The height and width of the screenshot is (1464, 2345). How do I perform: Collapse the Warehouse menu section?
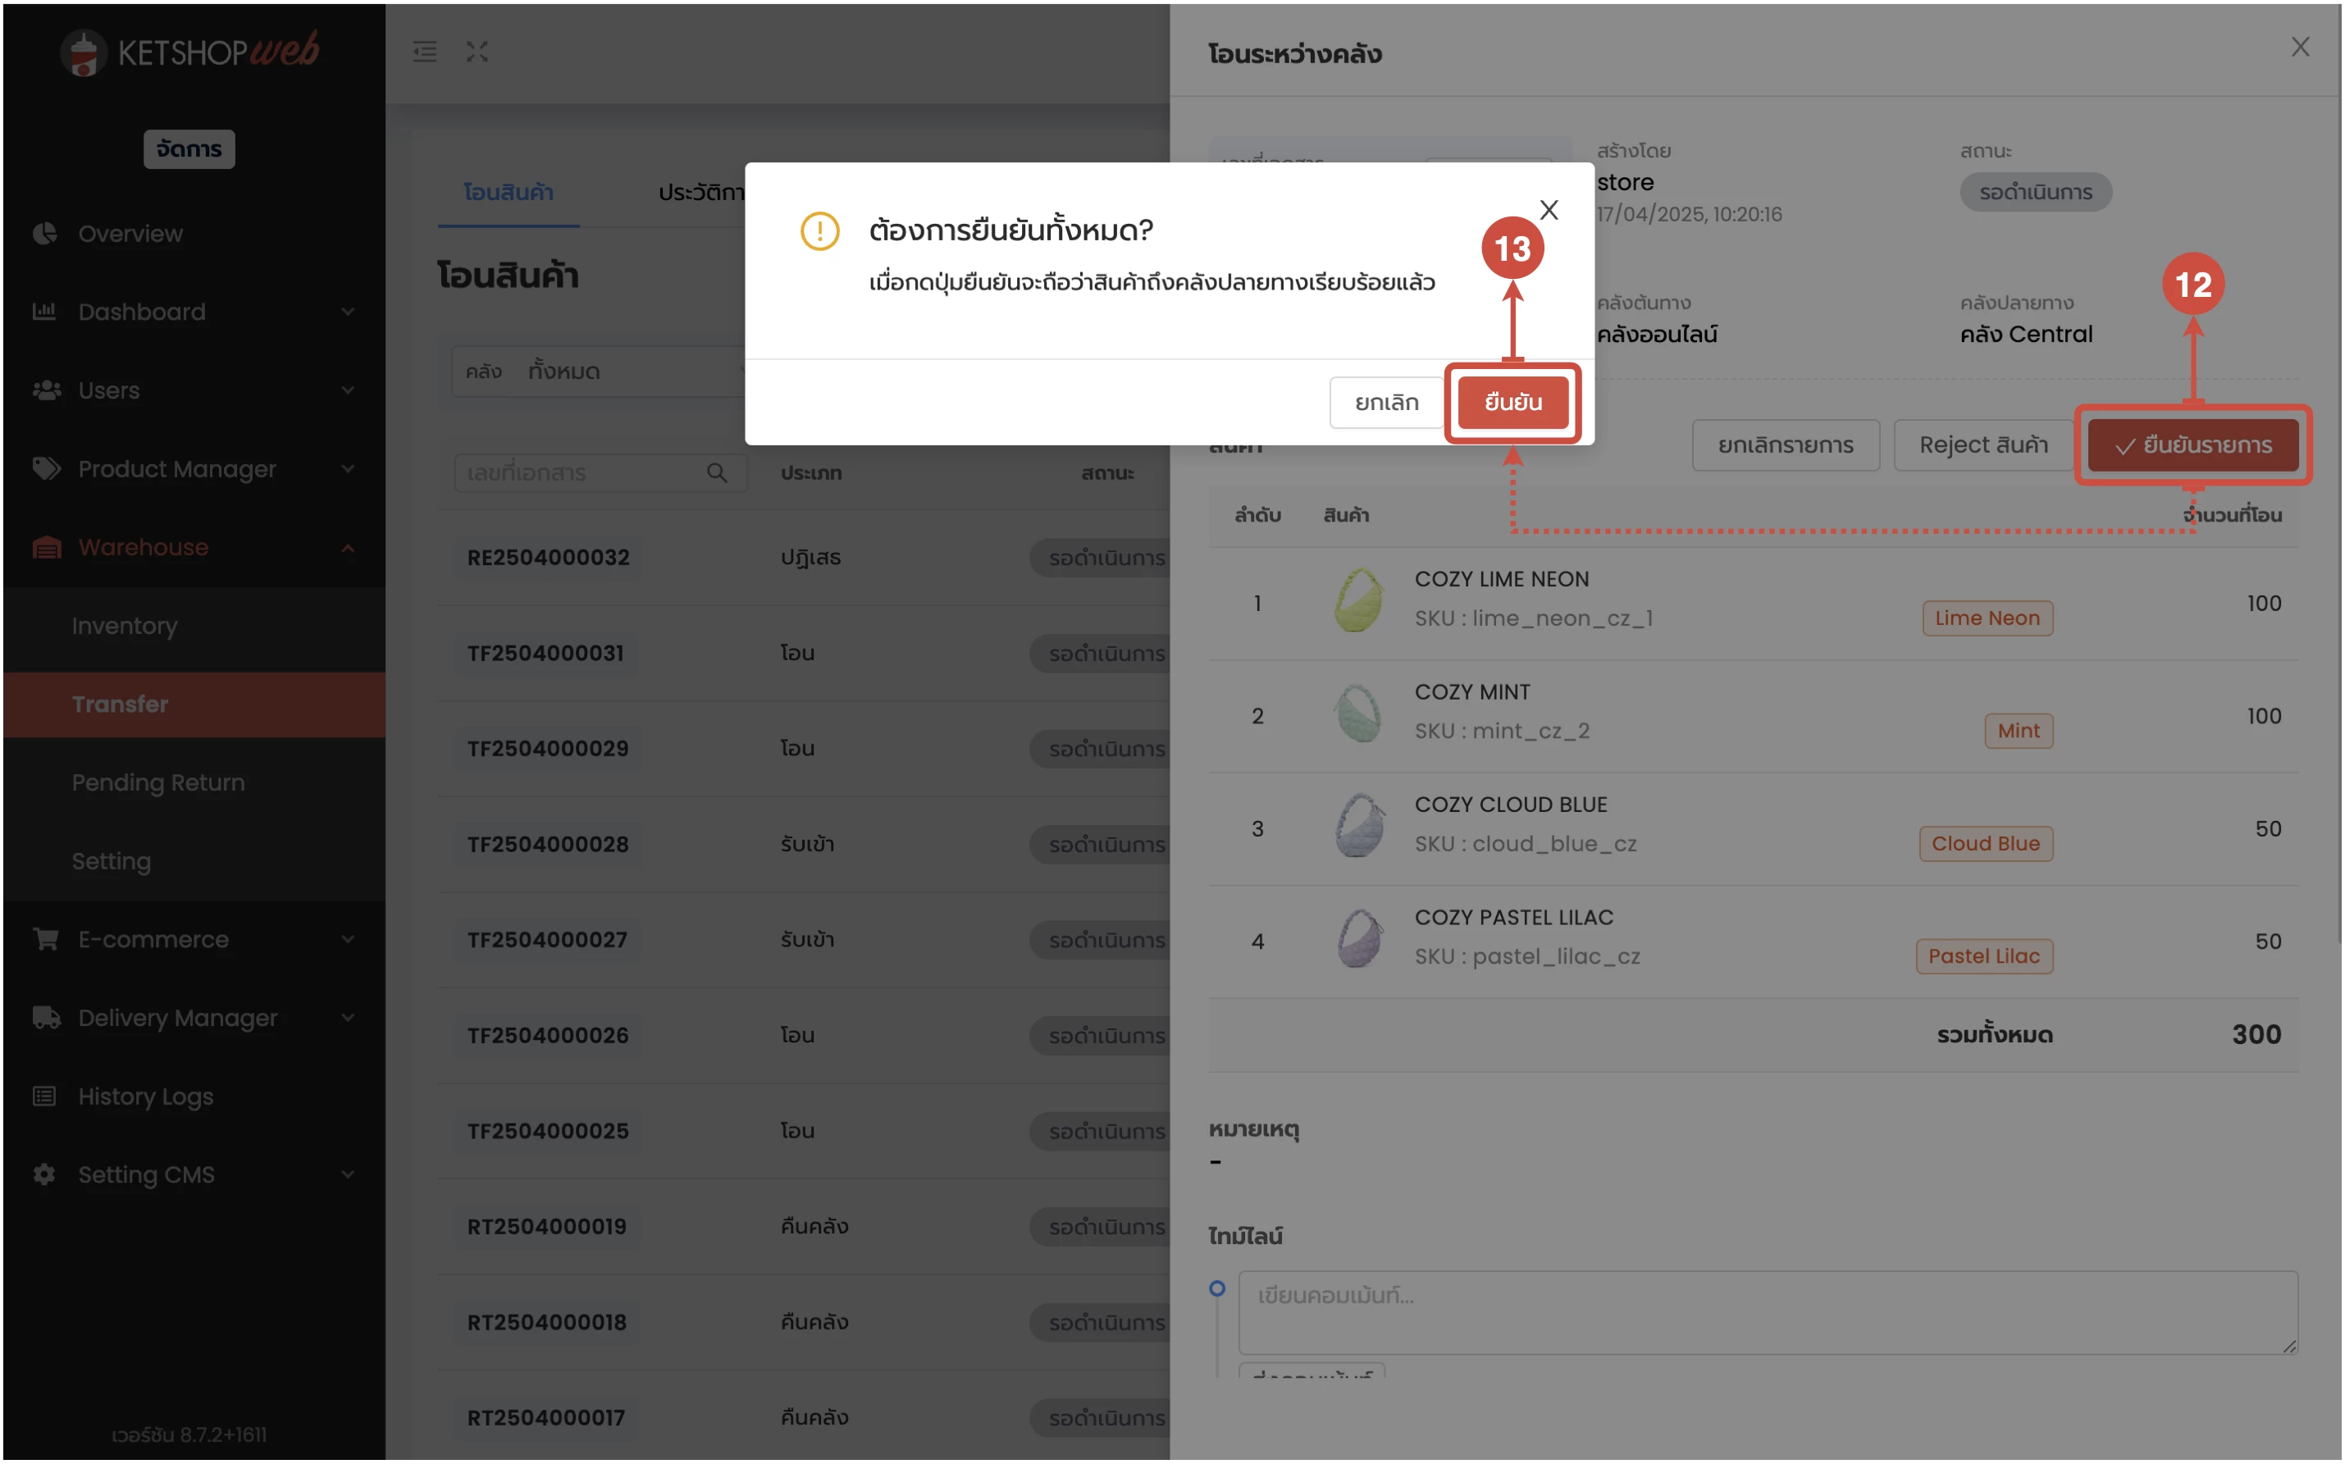(349, 547)
